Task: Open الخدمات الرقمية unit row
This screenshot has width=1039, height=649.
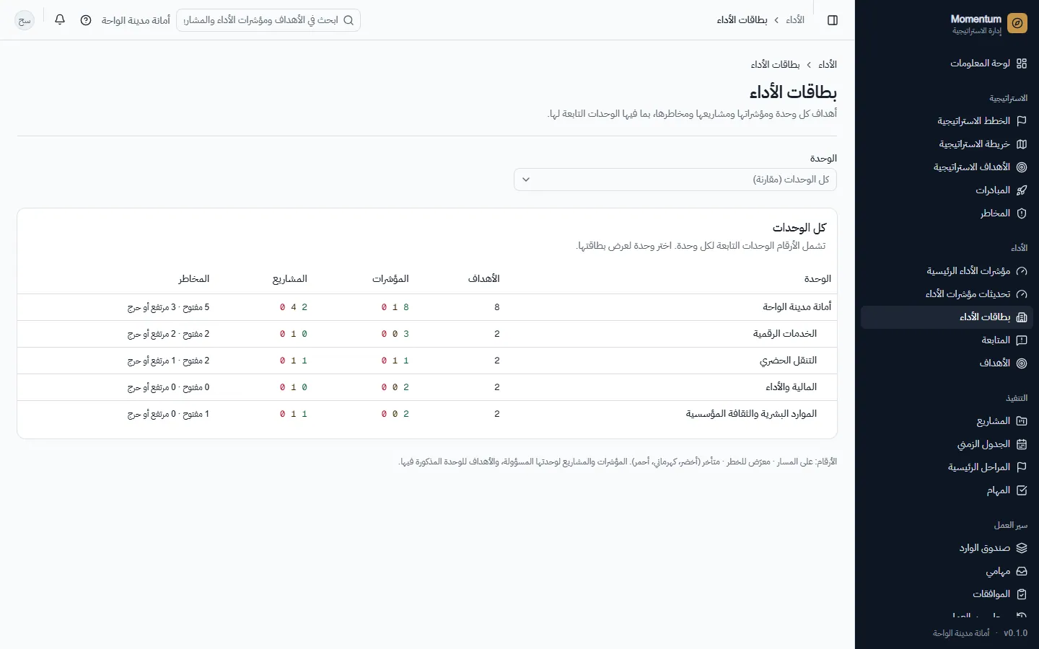Action: [x=427, y=334]
